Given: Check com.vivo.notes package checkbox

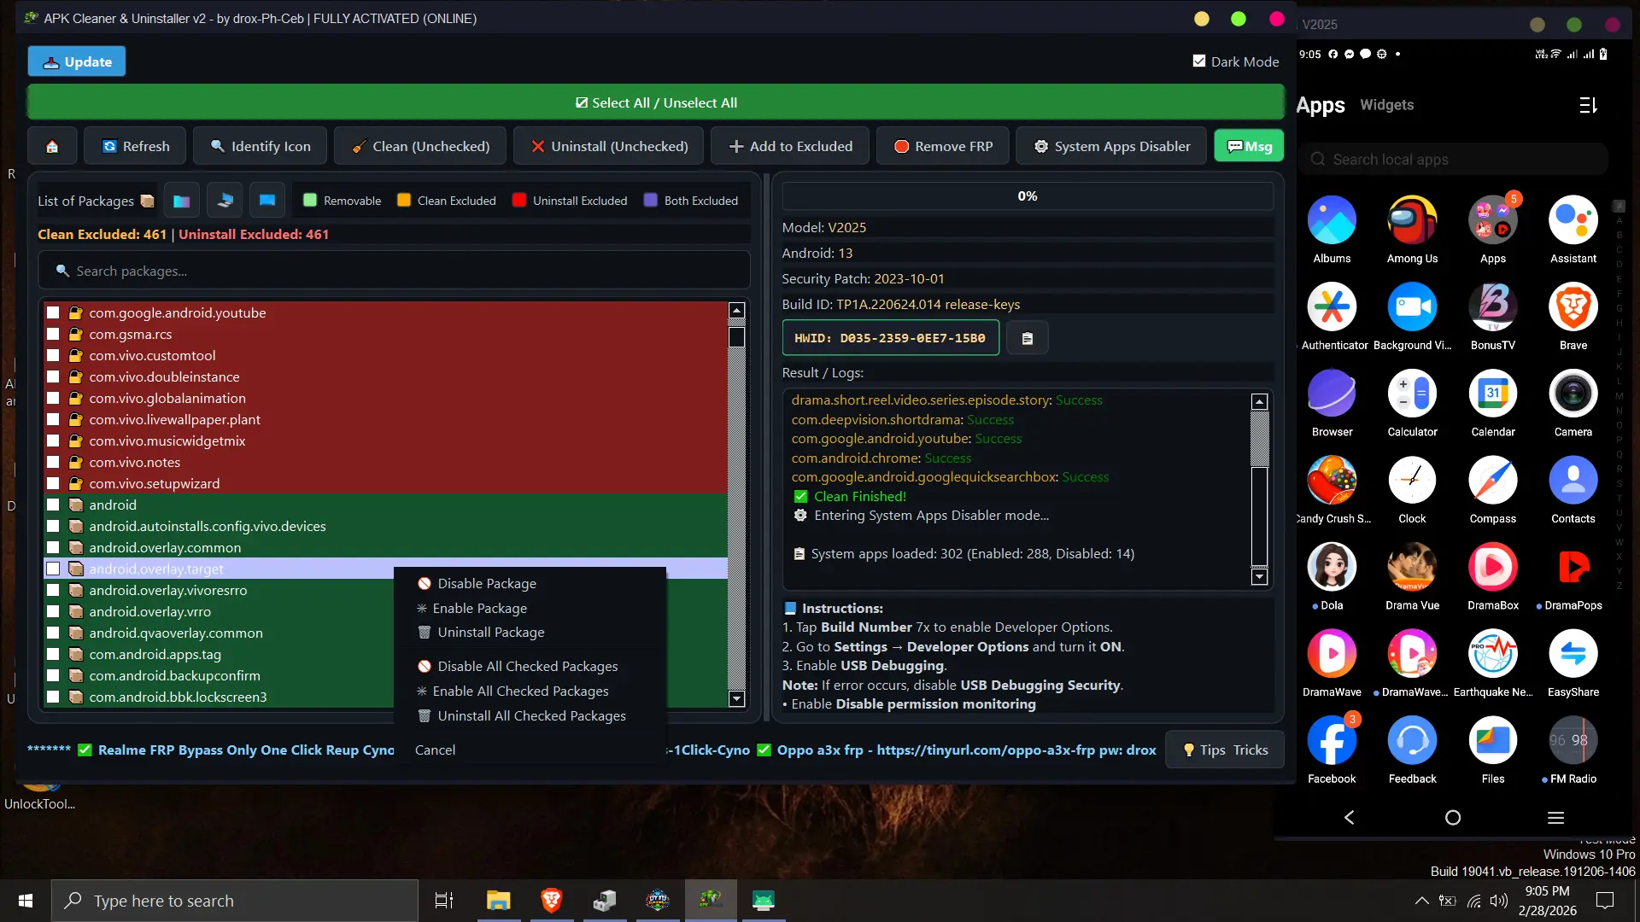Looking at the screenshot, I should tap(53, 462).
